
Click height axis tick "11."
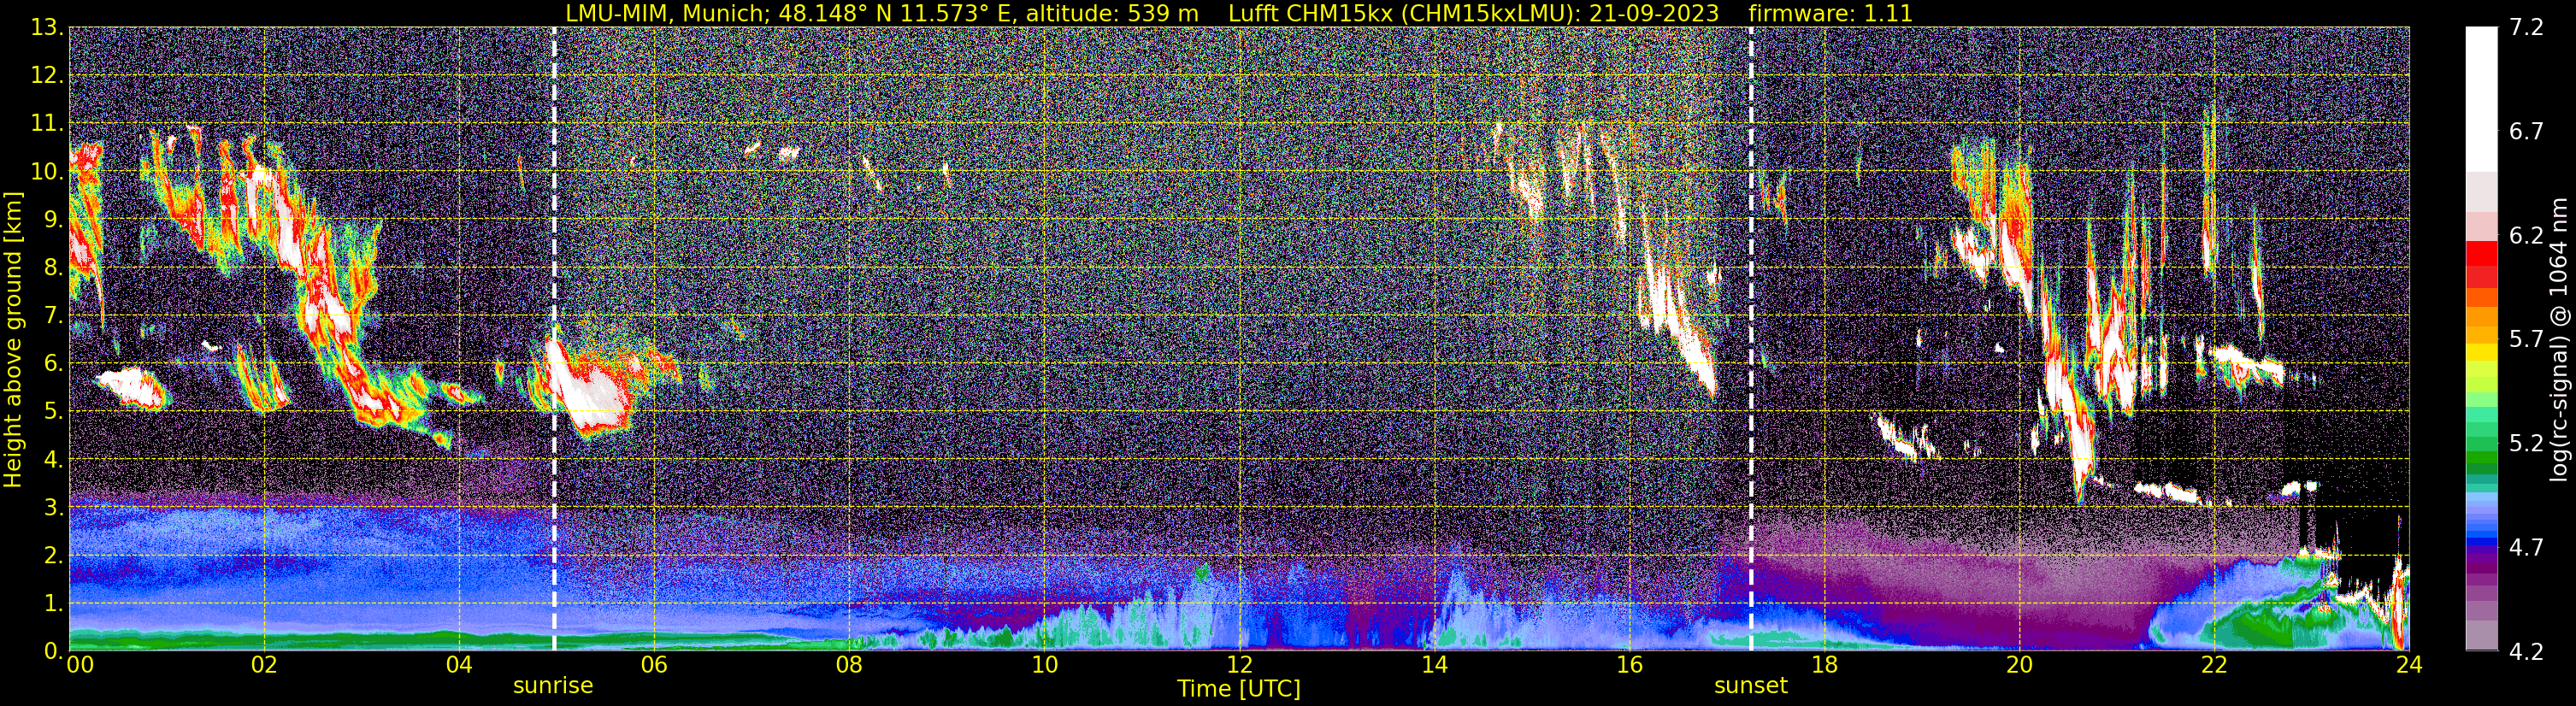(x=47, y=124)
